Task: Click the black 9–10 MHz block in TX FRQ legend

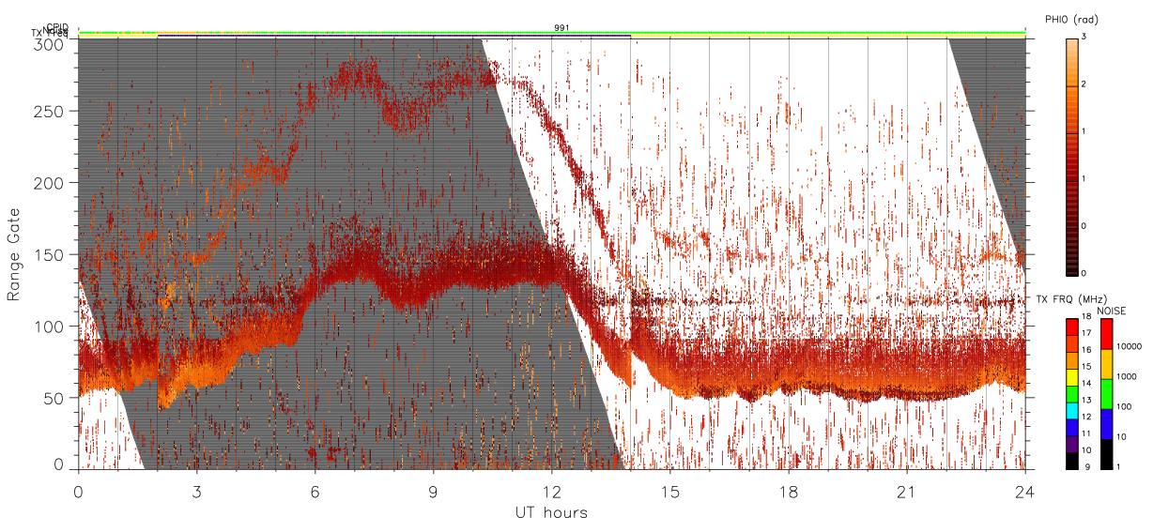Action: pos(1071,459)
